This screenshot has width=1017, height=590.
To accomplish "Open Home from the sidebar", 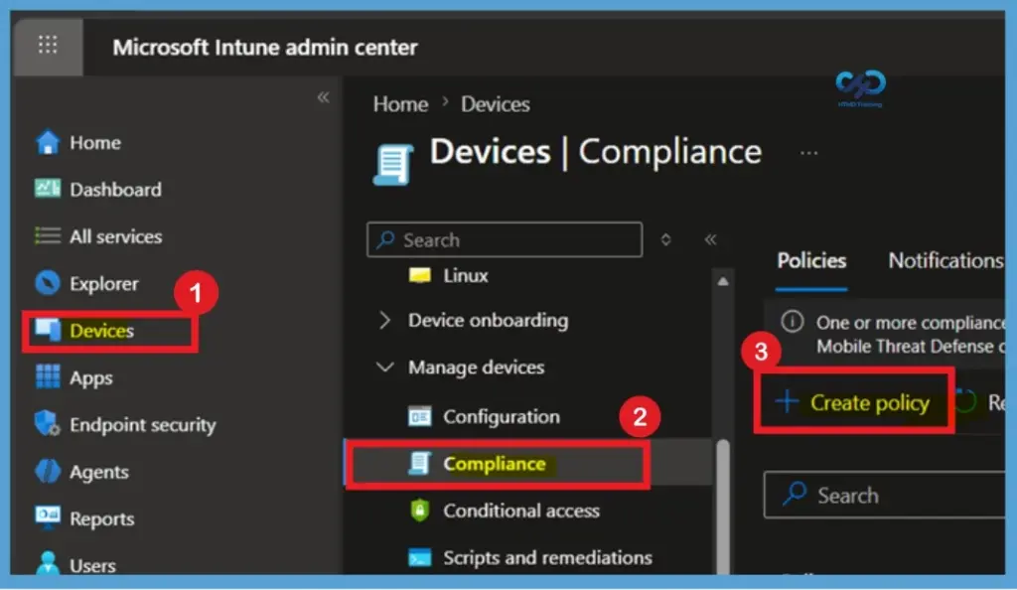I will 95,143.
